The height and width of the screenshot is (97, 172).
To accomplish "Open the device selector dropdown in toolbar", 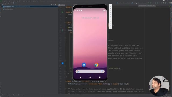I will point(123,3).
